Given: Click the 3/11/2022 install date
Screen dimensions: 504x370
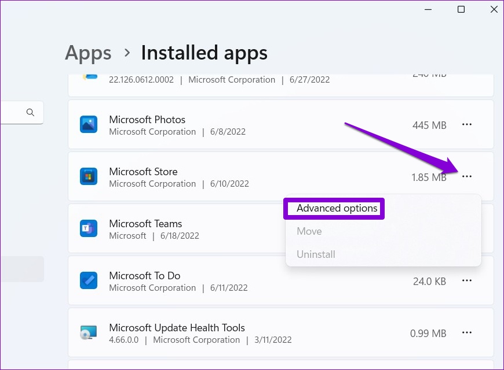Looking at the screenshot, I should 273,339.
